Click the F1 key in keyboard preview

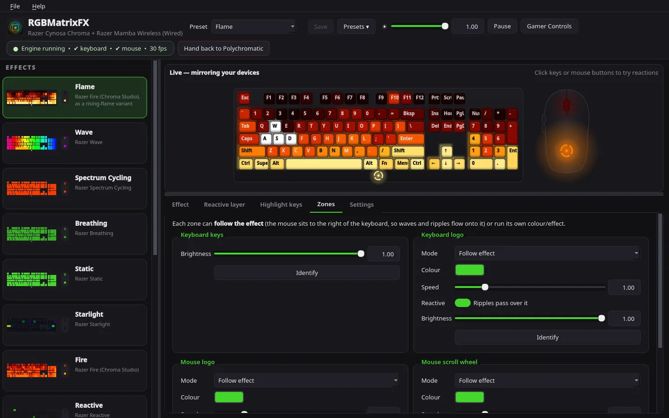[269, 98]
